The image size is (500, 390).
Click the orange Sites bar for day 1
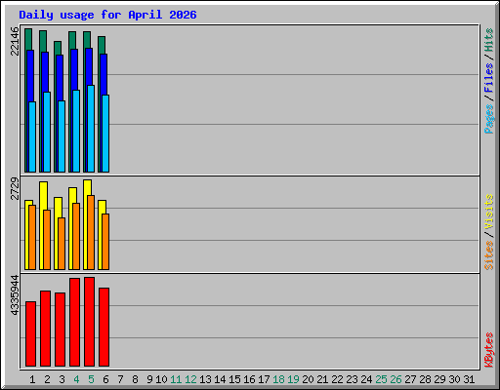pyautogui.click(x=32, y=237)
